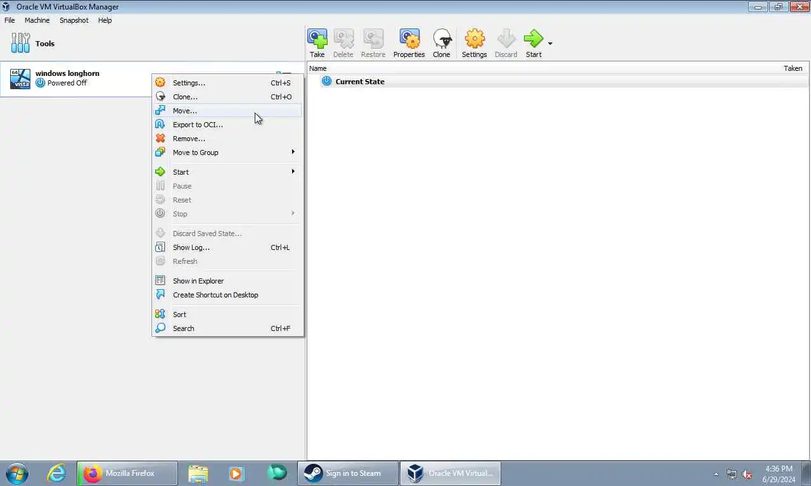
Task: Open the File menu
Action: pyautogui.click(x=10, y=20)
